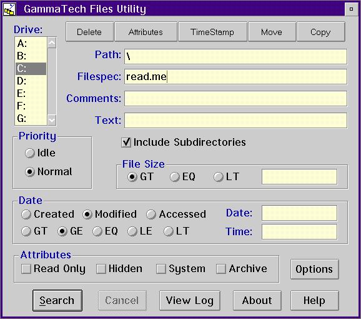The height and width of the screenshot is (319, 361).
Task: Start the Search
Action: tap(57, 301)
